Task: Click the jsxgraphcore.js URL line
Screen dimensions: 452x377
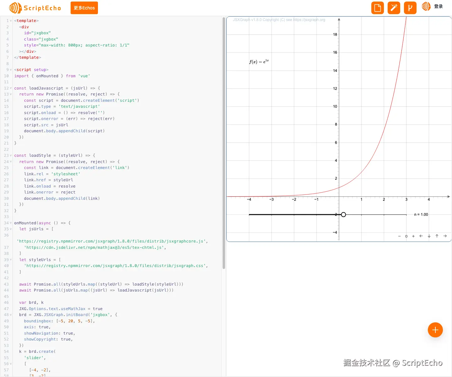Action: click(112, 241)
